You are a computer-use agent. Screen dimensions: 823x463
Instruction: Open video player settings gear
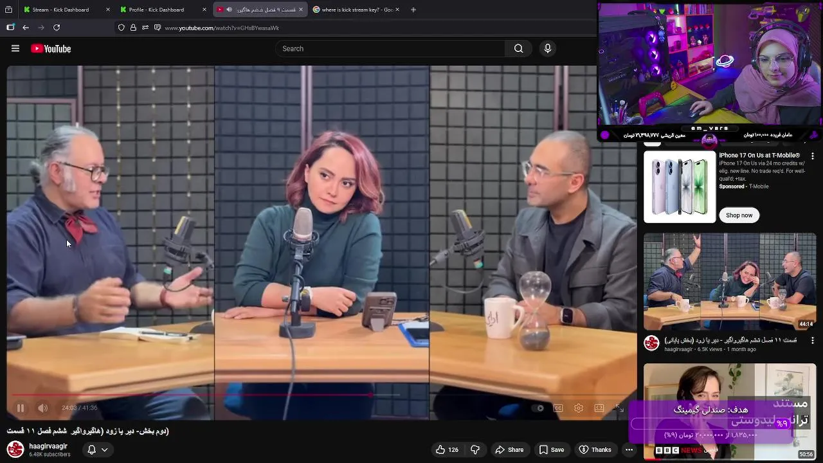tap(579, 408)
